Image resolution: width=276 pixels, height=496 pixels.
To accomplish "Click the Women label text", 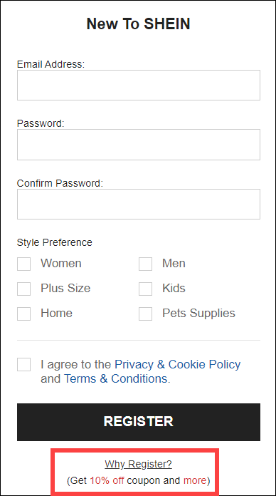I will [61, 263].
